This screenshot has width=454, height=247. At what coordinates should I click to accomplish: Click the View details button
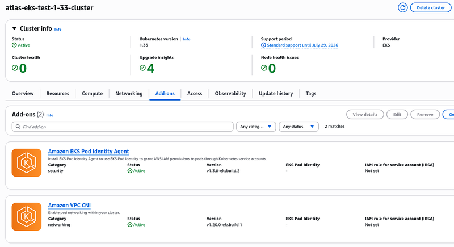coord(365,114)
